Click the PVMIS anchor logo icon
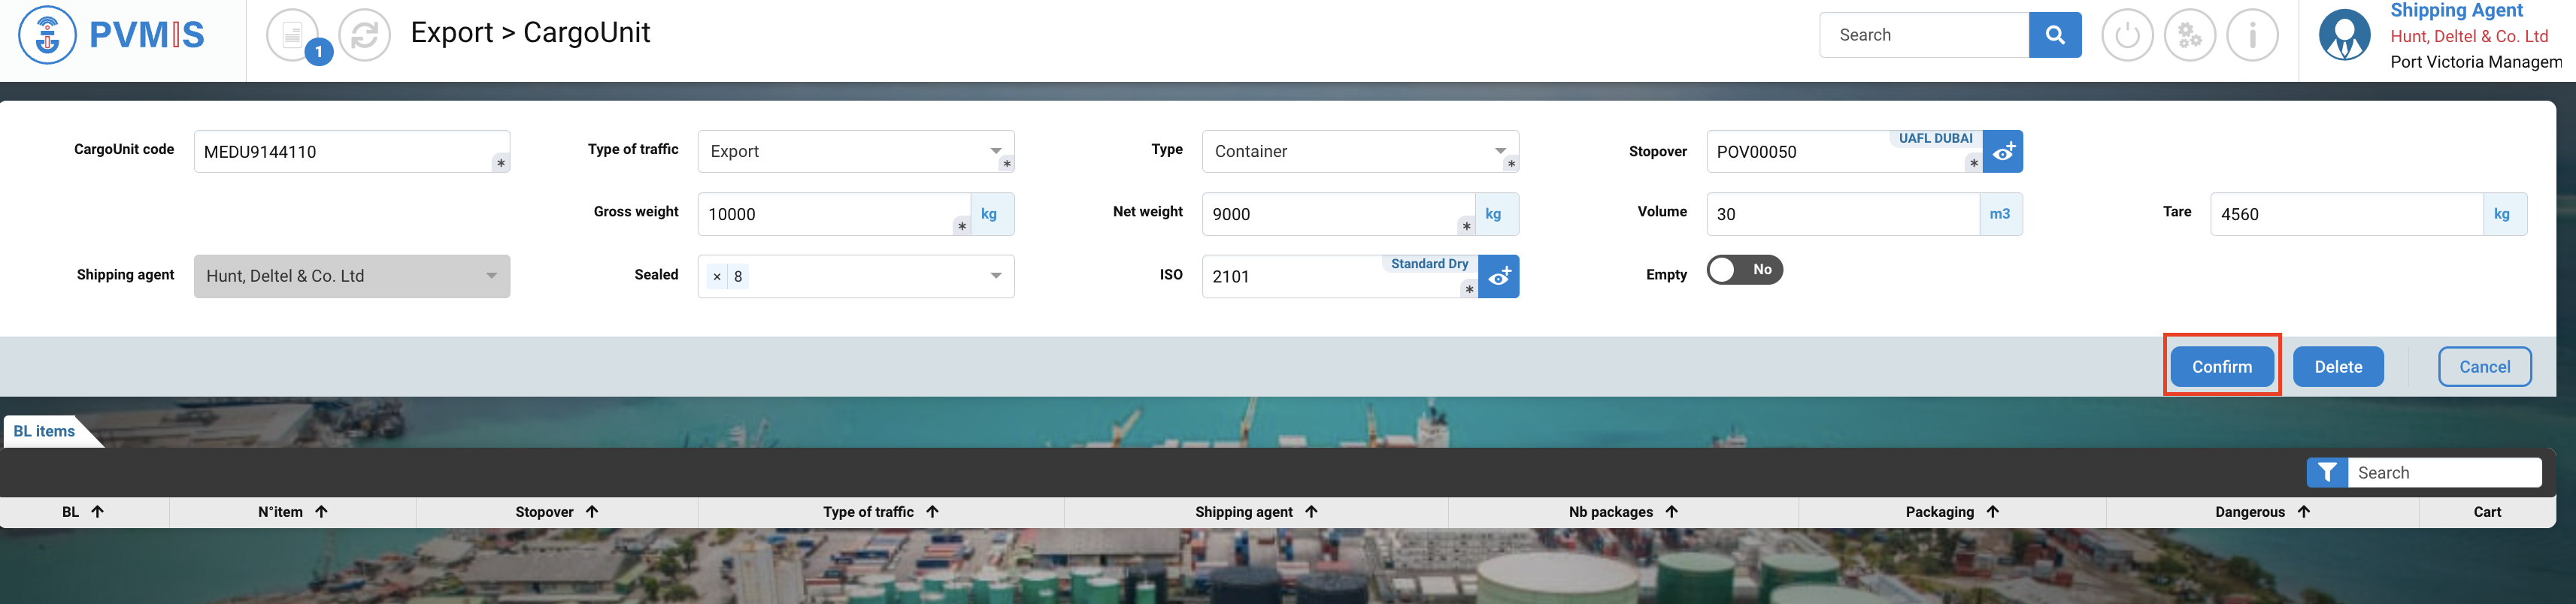The width and height of the screenshot is (2576, 604). coord(47,35)
